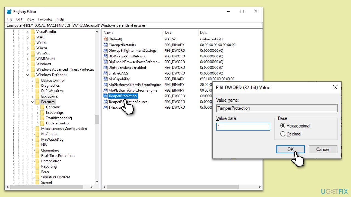The height and width of the screenshot is (197, 351).
Task: Collapse the Windows Defender tree node
Action: coord(27,75)
